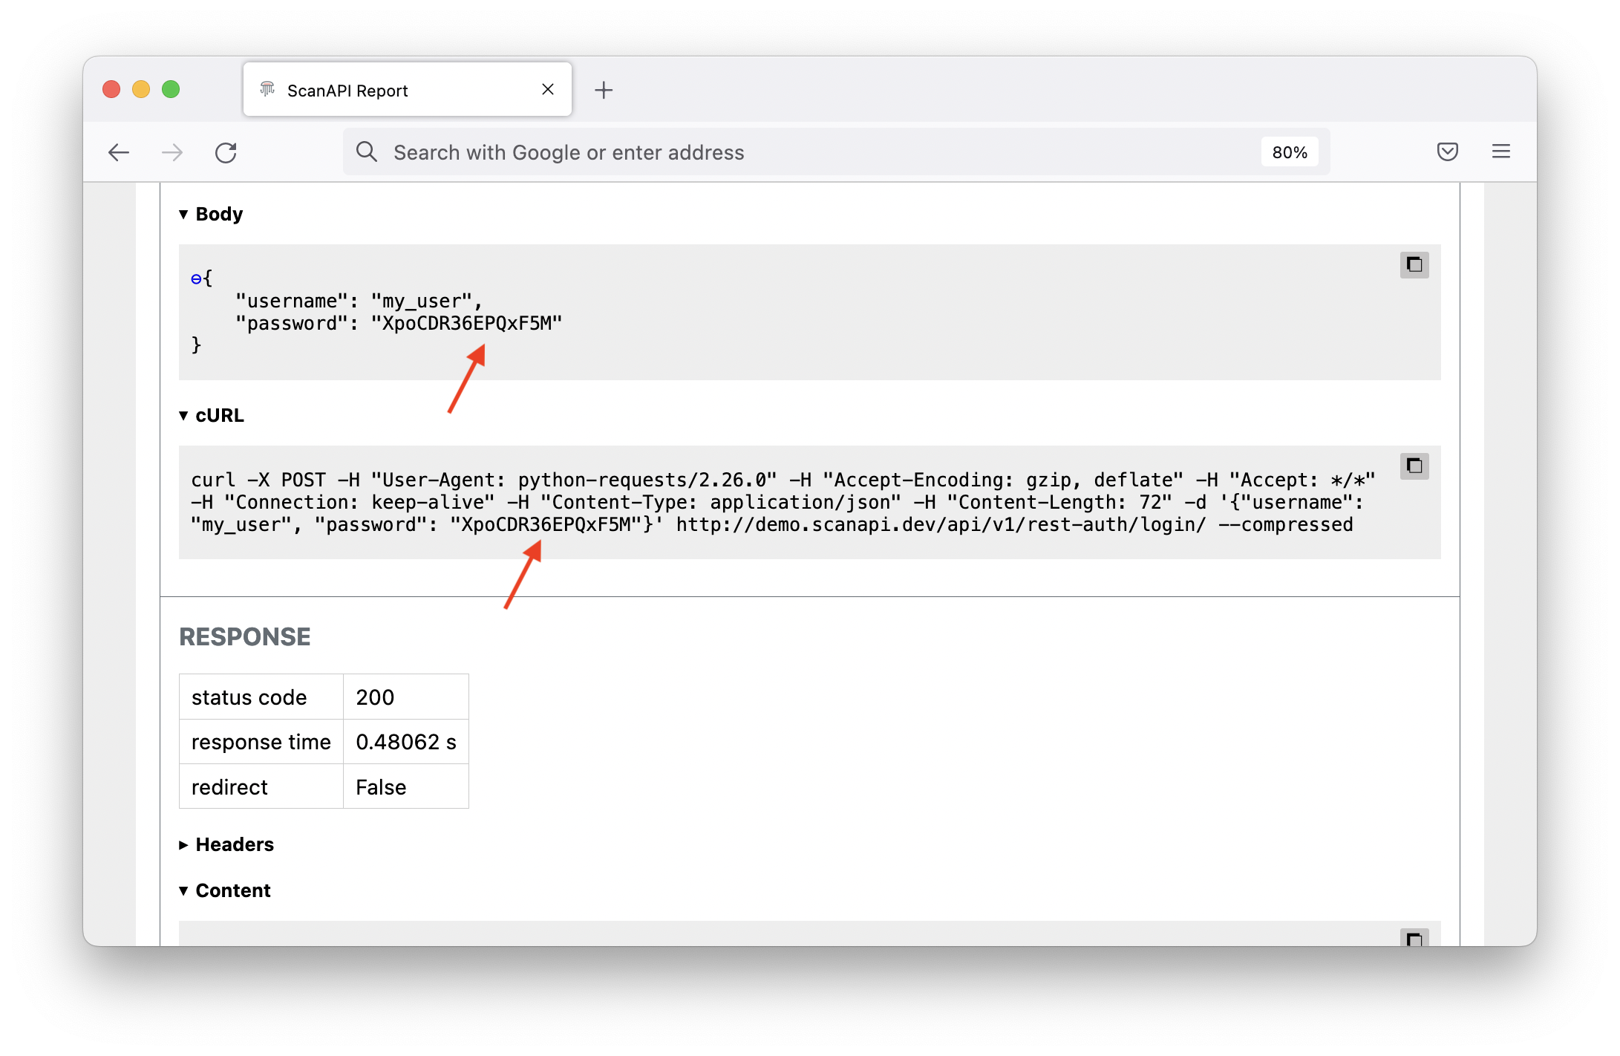Expand the Headers section

point(183,844)
